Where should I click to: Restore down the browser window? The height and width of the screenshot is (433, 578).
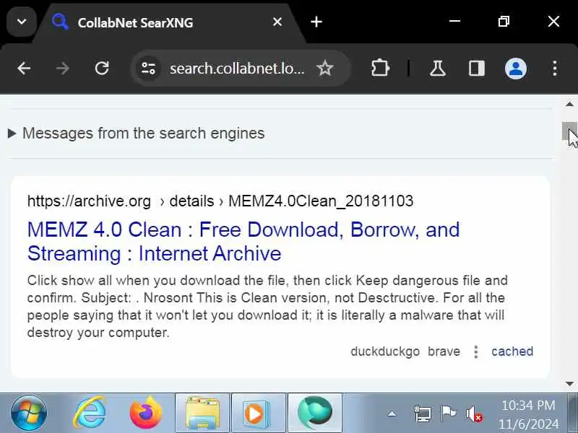[x=504, y=22]
